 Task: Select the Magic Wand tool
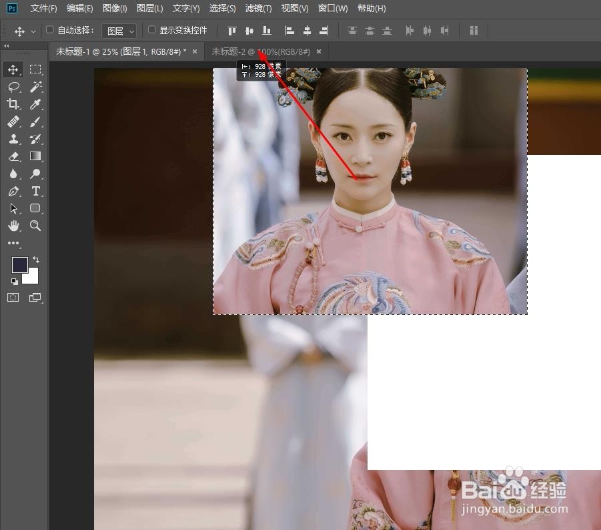[x=35, y=87]
